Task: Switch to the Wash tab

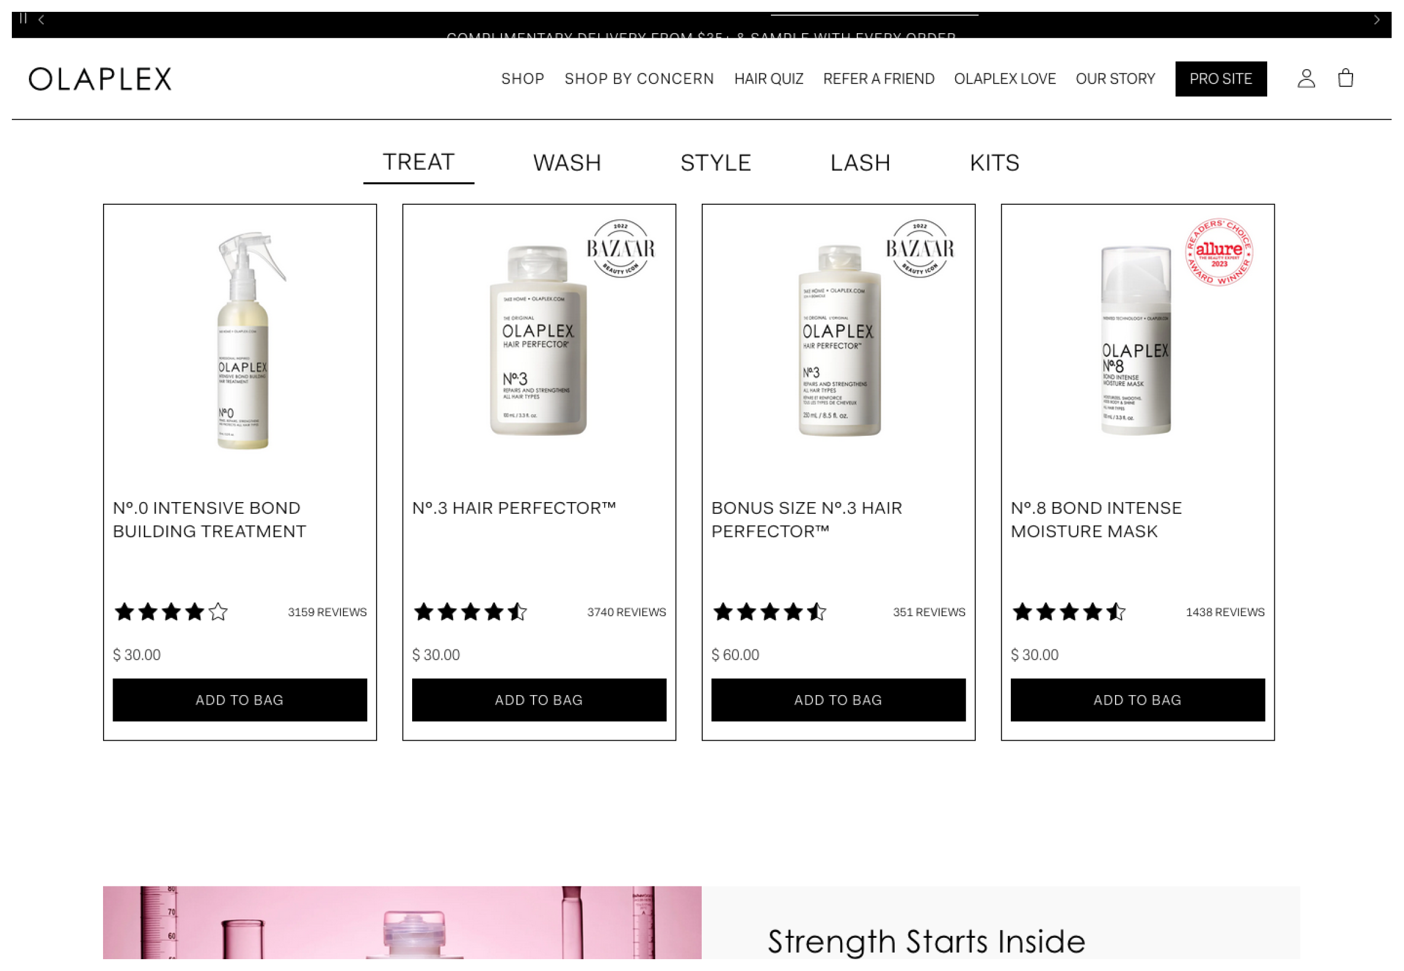Action: [567, 163]
